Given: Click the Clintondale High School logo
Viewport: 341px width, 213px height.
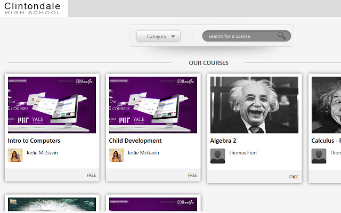Looking at the screenshot, I should pyautogui.click(x=33, y=9).
